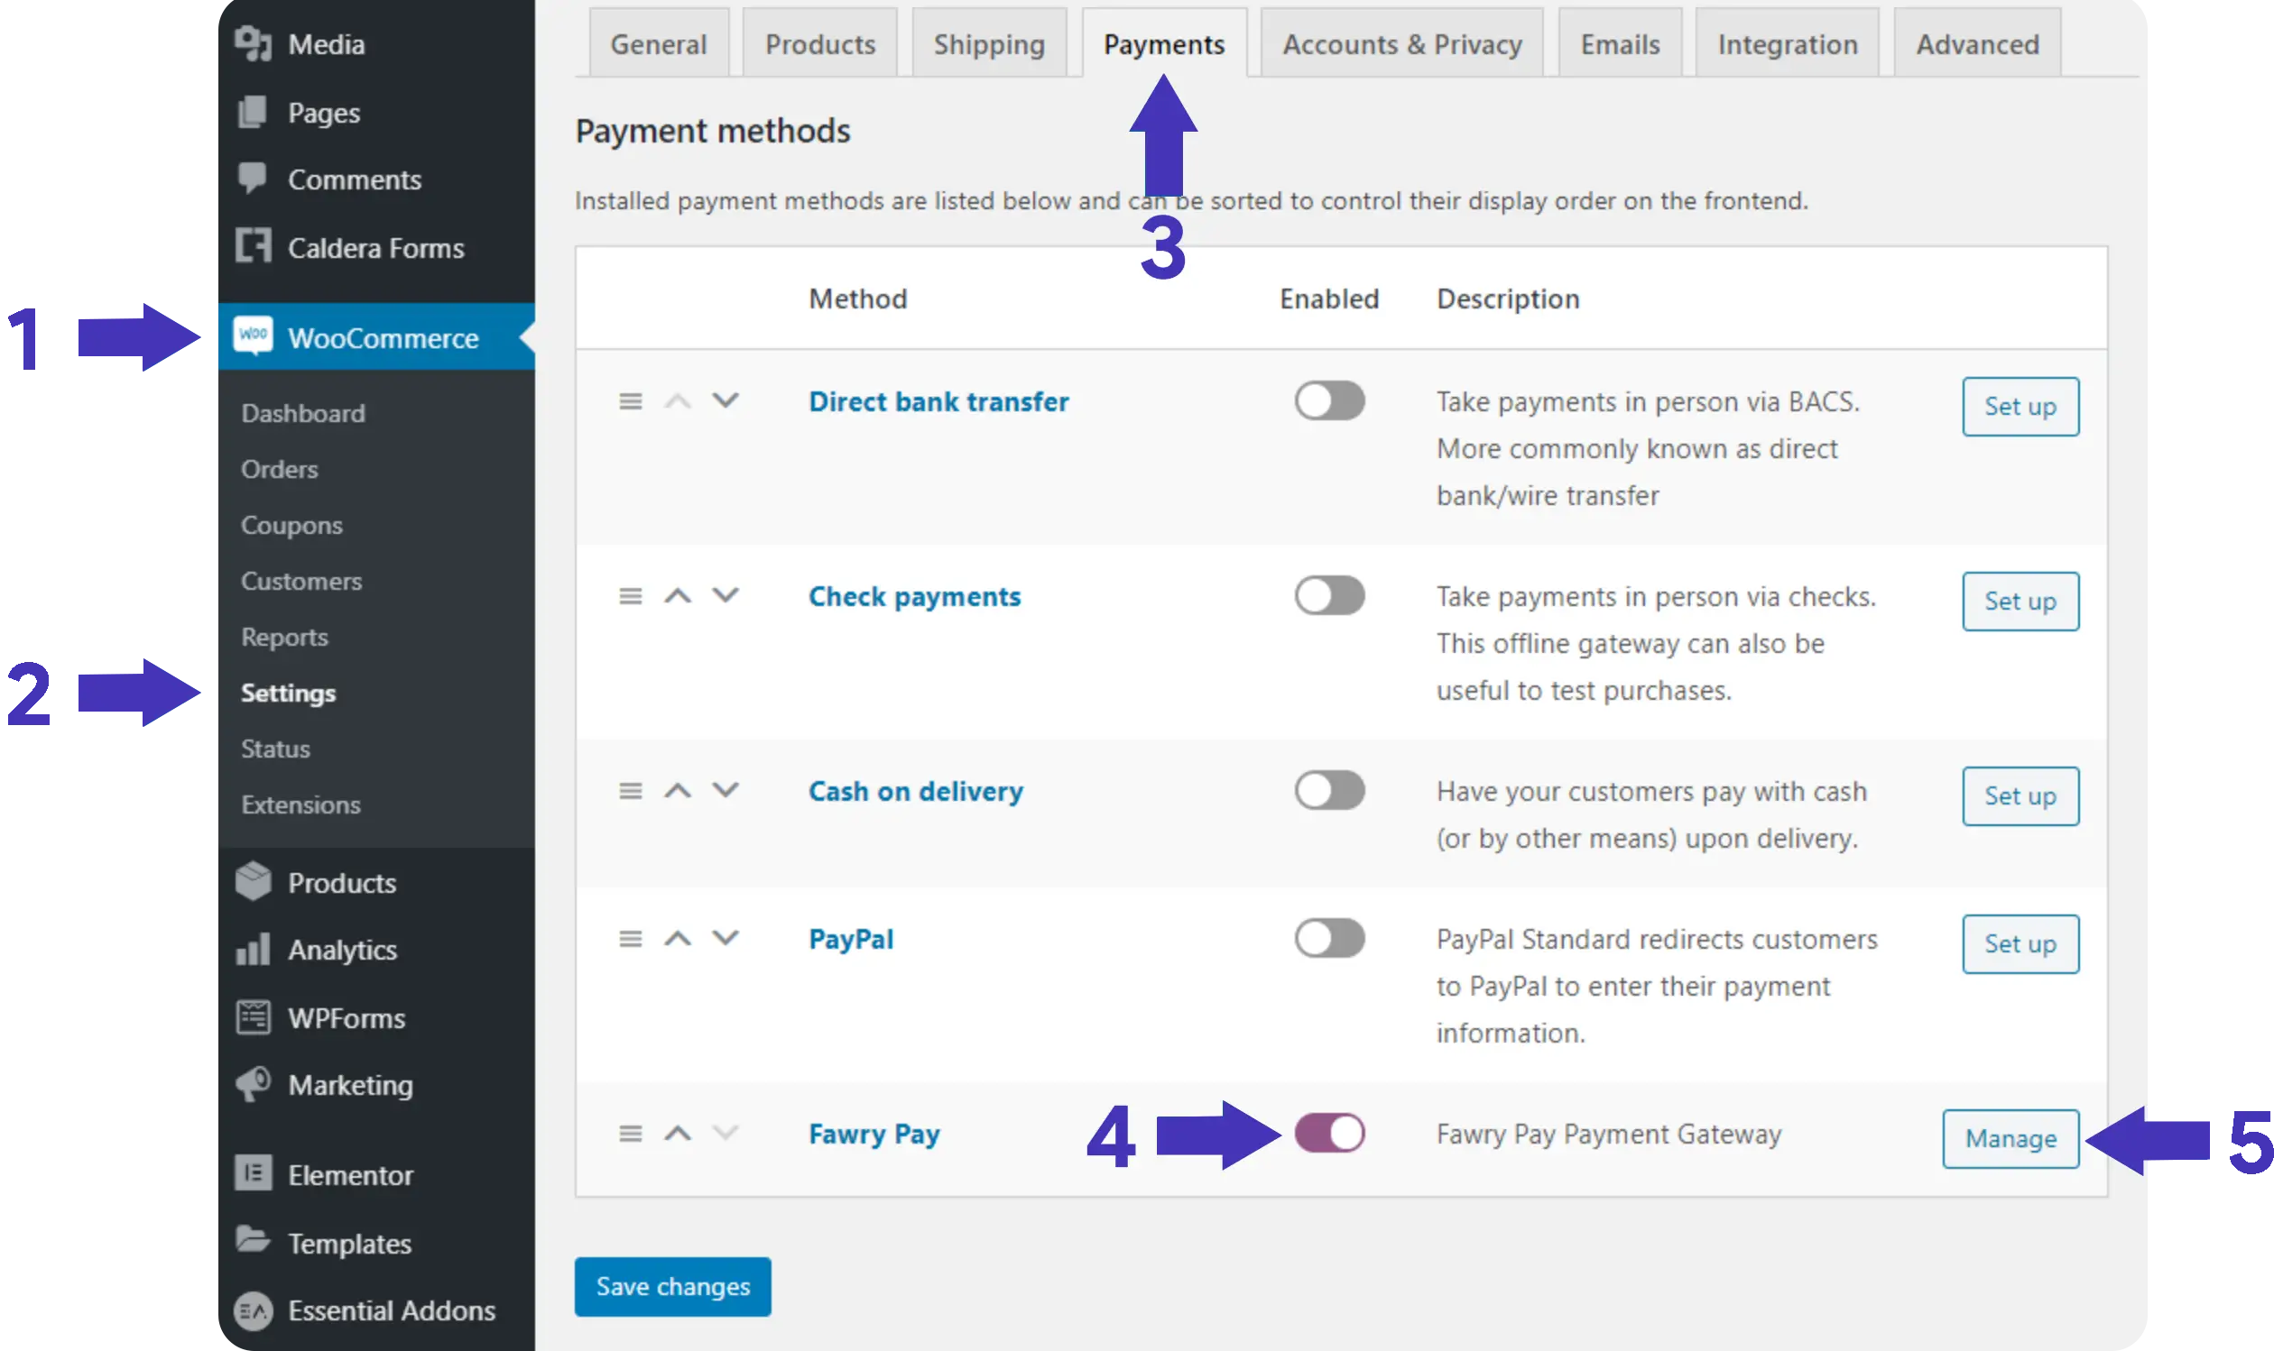This screenshot has height=1351, width=2274.
Task: Open the Fawry Pay method link
Action: [x=874, y=1134]
